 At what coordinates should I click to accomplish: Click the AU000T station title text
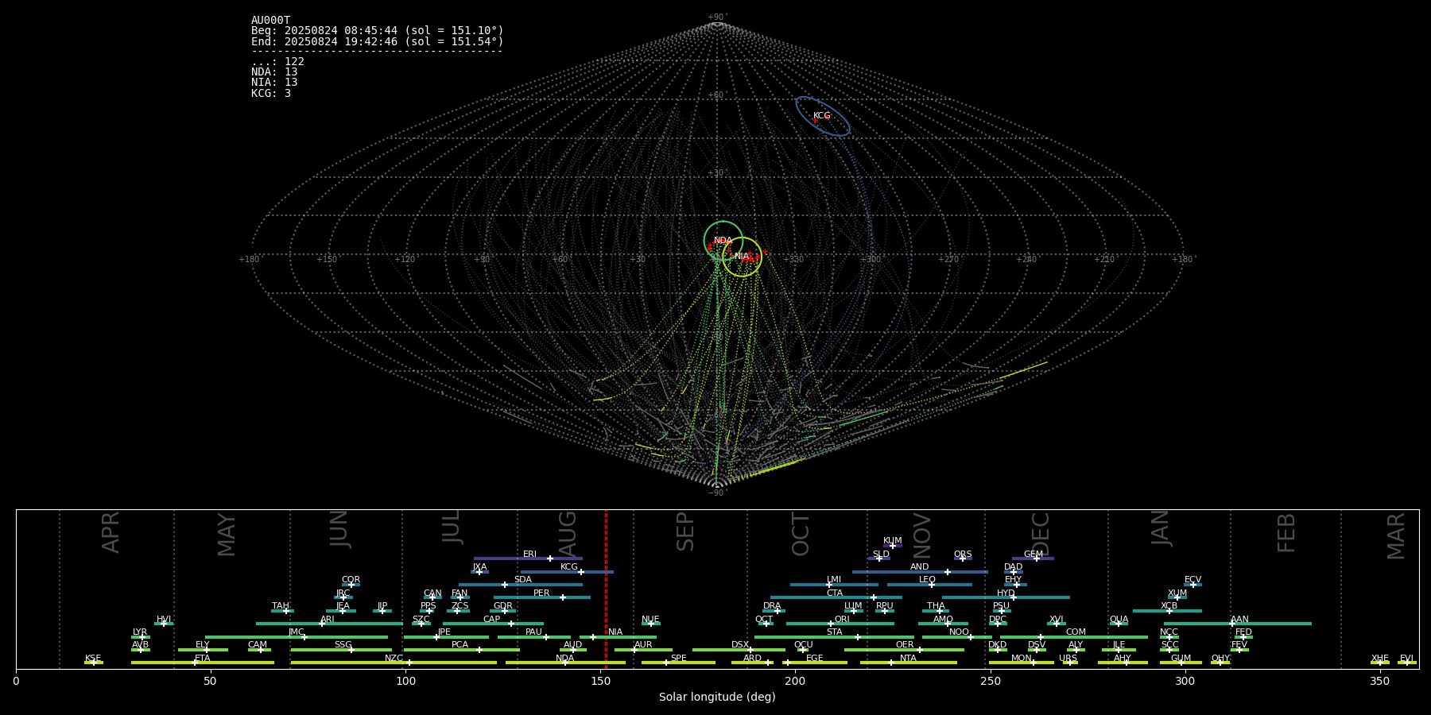(270, 21)
